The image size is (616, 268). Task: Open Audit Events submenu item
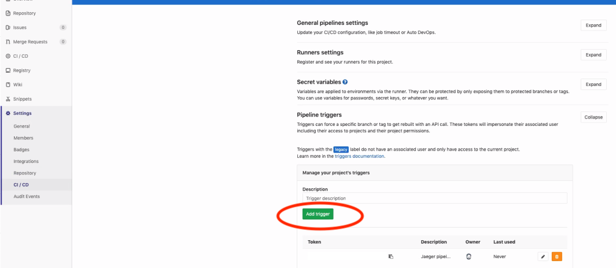(27, 196)
